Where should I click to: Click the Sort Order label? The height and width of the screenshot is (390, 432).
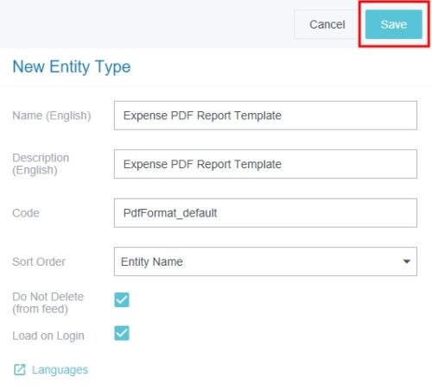[x=39, y=261]
